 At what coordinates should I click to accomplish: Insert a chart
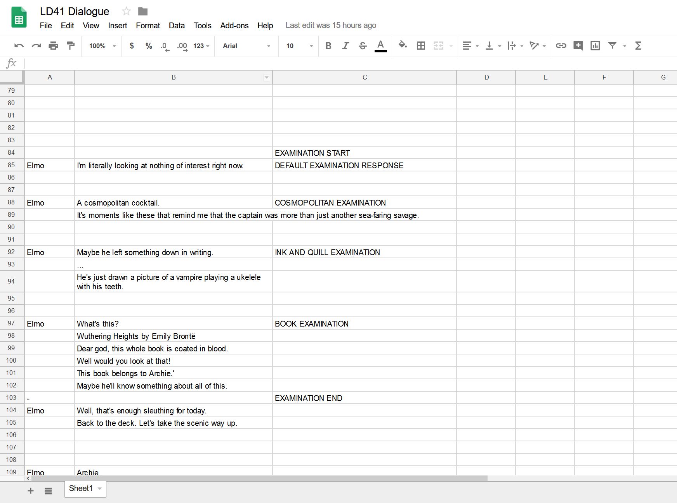tap(595, 46)
